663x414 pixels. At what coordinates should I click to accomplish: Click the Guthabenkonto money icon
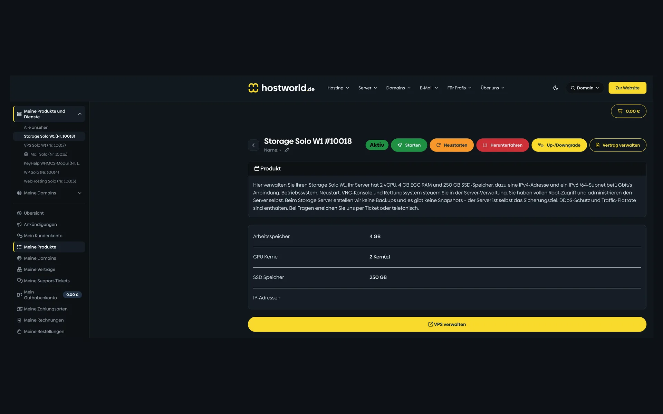20,295
